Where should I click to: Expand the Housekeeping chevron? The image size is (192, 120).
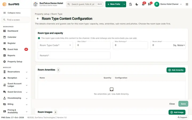pos(27,98)
